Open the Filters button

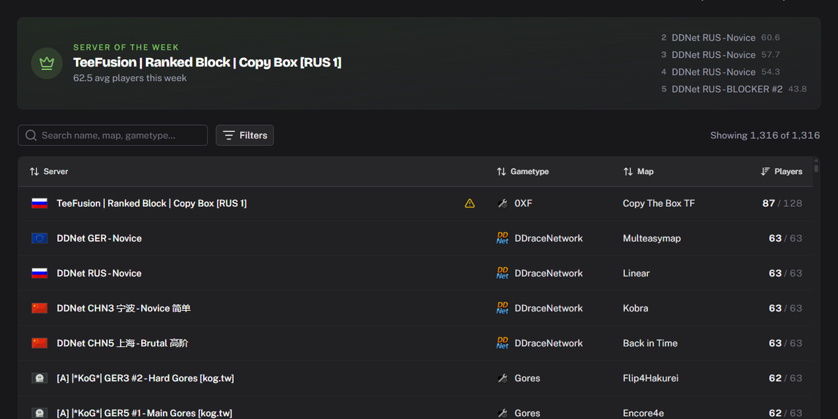tap(244, 135)
